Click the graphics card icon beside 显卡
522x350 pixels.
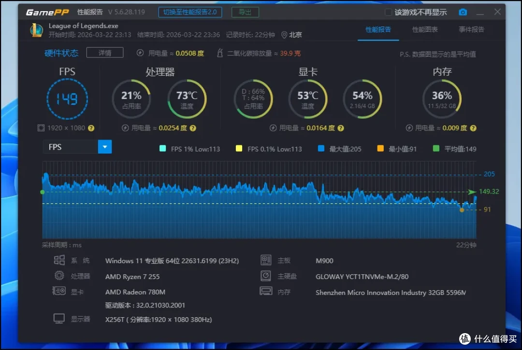(59, 291)
